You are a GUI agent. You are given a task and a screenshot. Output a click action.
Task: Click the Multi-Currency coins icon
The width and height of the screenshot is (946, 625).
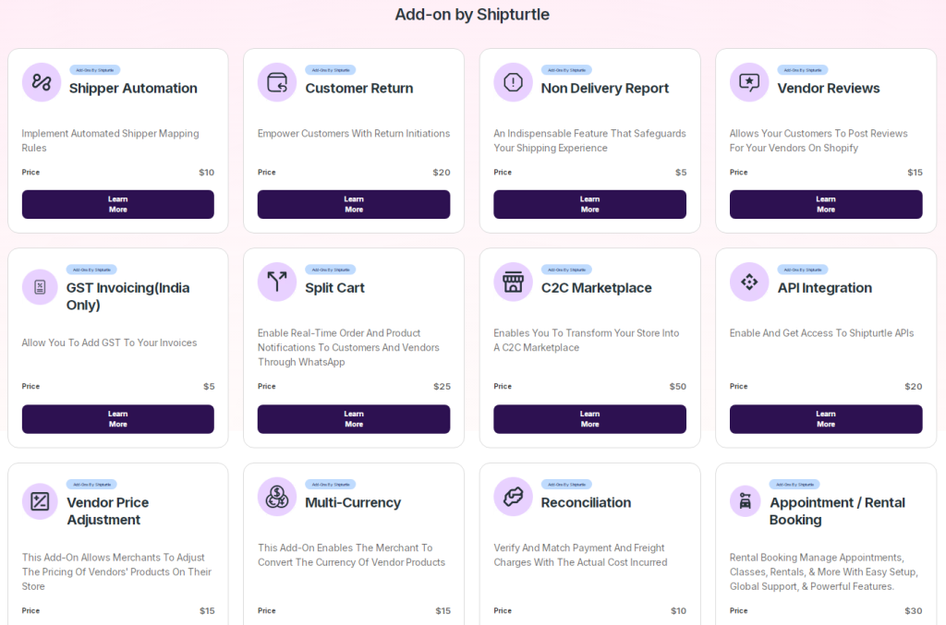click(x=277, y=497)
